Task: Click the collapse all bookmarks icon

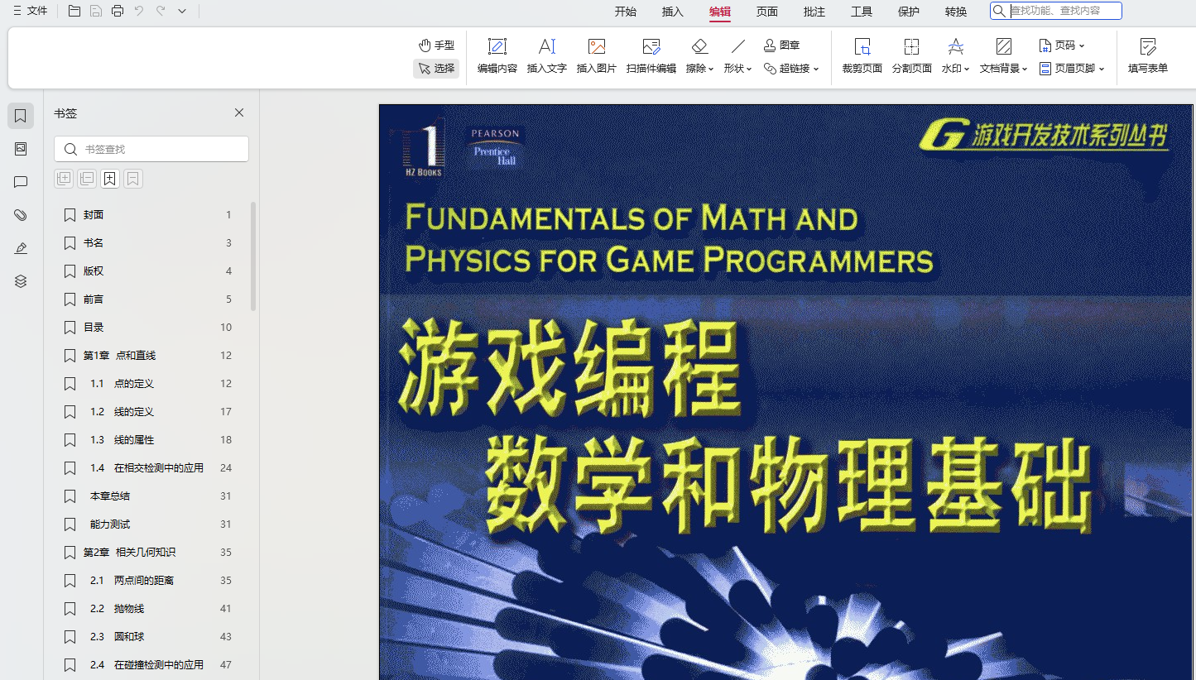Action: 87,179
